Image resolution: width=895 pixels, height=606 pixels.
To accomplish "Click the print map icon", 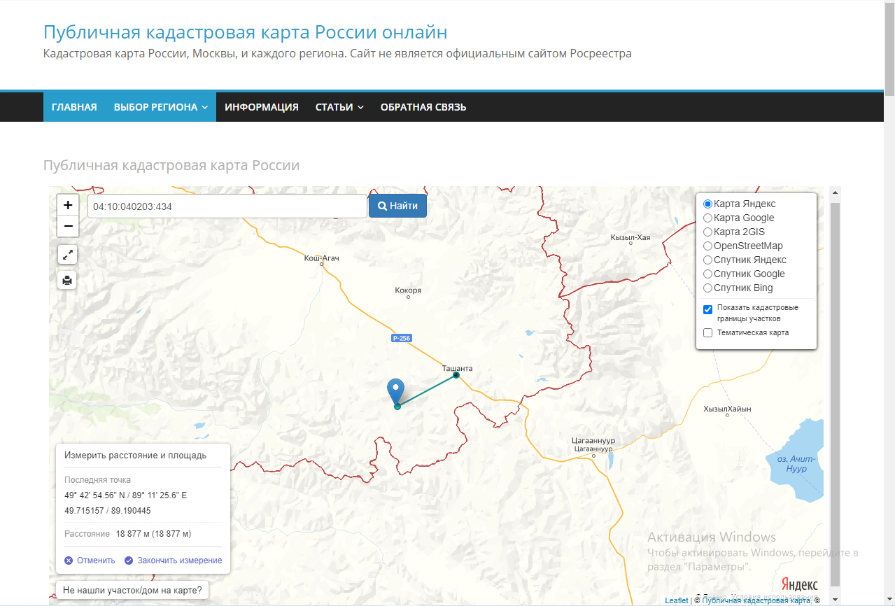I will pyautogui.click(x=67, y=280).
